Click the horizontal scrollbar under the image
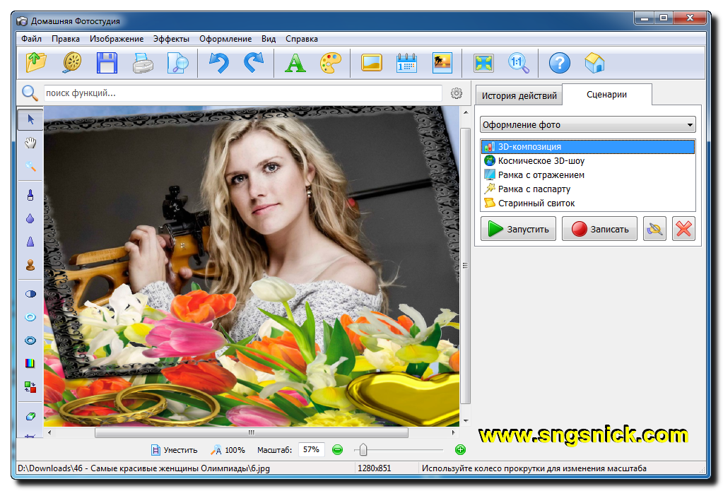The height and width of the screenshot is (491, 723). click(x=252, y=432)
